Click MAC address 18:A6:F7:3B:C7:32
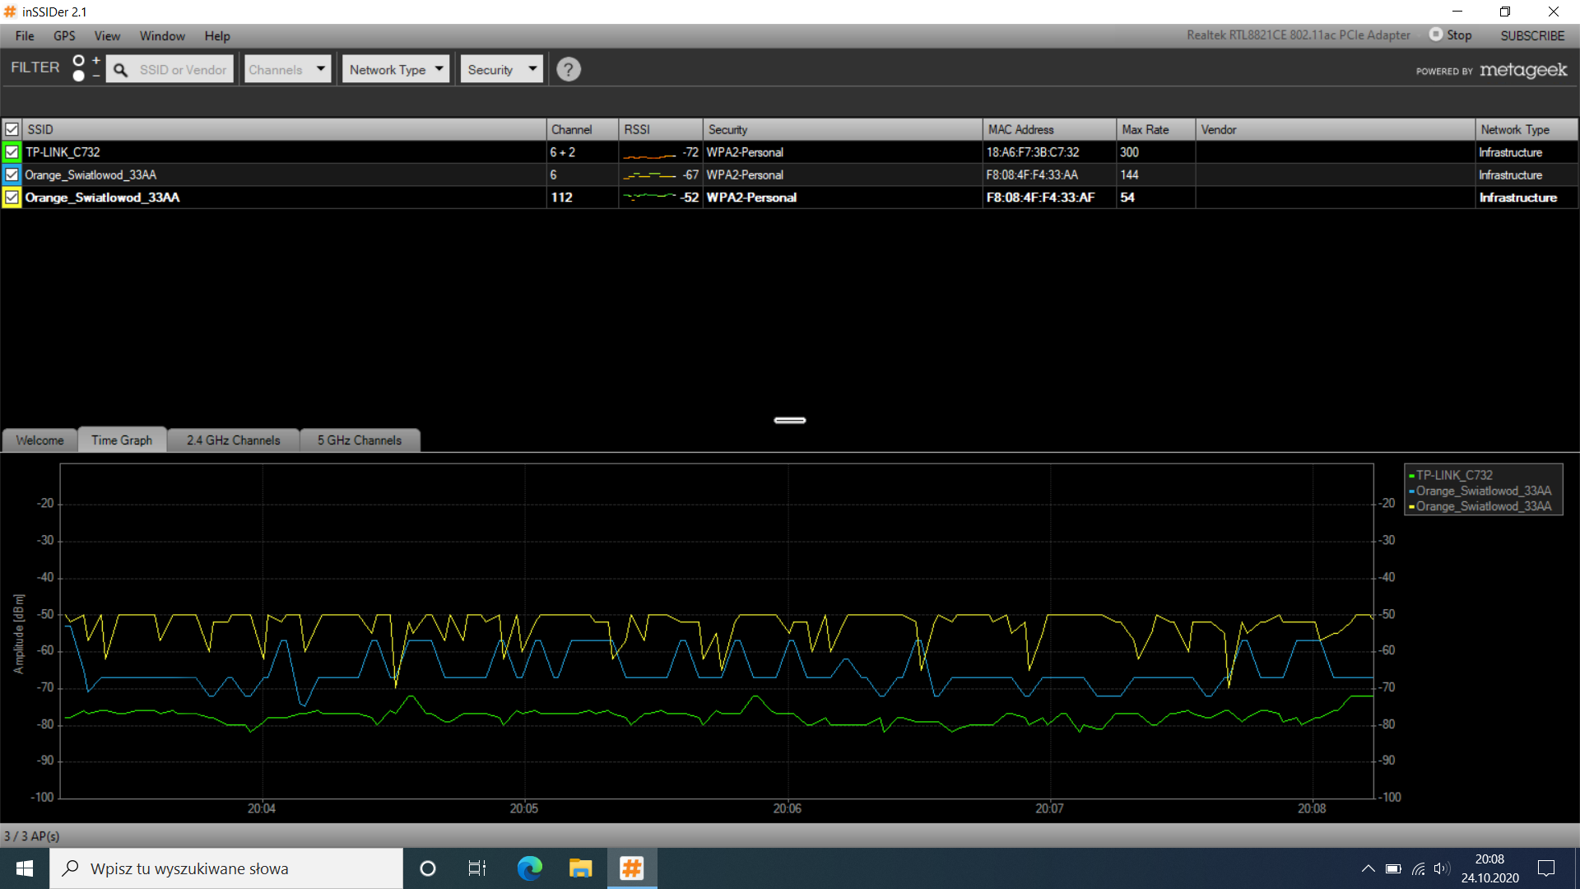 pyautogui.click(x=1033, y=152)
